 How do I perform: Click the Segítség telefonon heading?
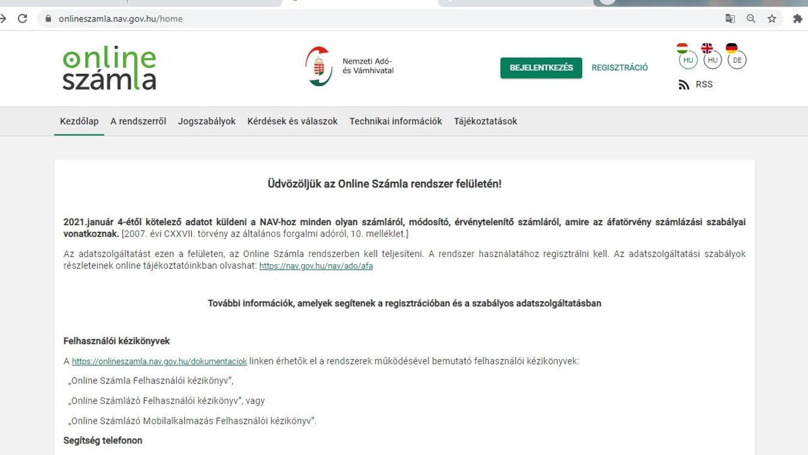click(x=103, y=441)
